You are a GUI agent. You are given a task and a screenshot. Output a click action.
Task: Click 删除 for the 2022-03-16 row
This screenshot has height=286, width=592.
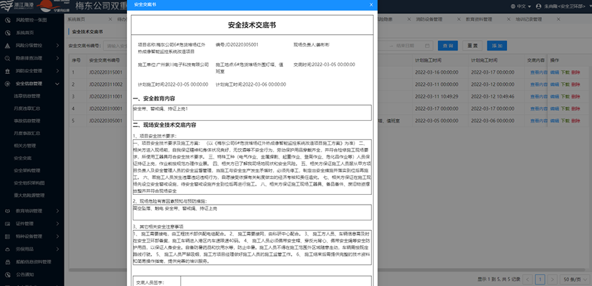pyautogui.click(x=576, y=72)
